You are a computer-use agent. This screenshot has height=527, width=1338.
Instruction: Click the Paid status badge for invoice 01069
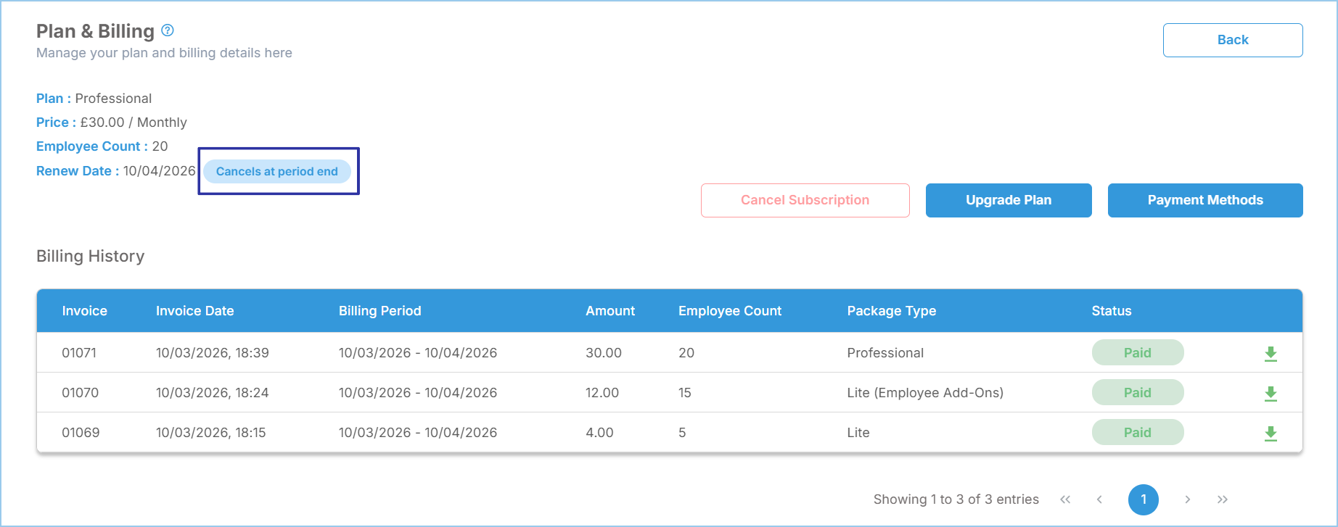tap(1137, 433)
